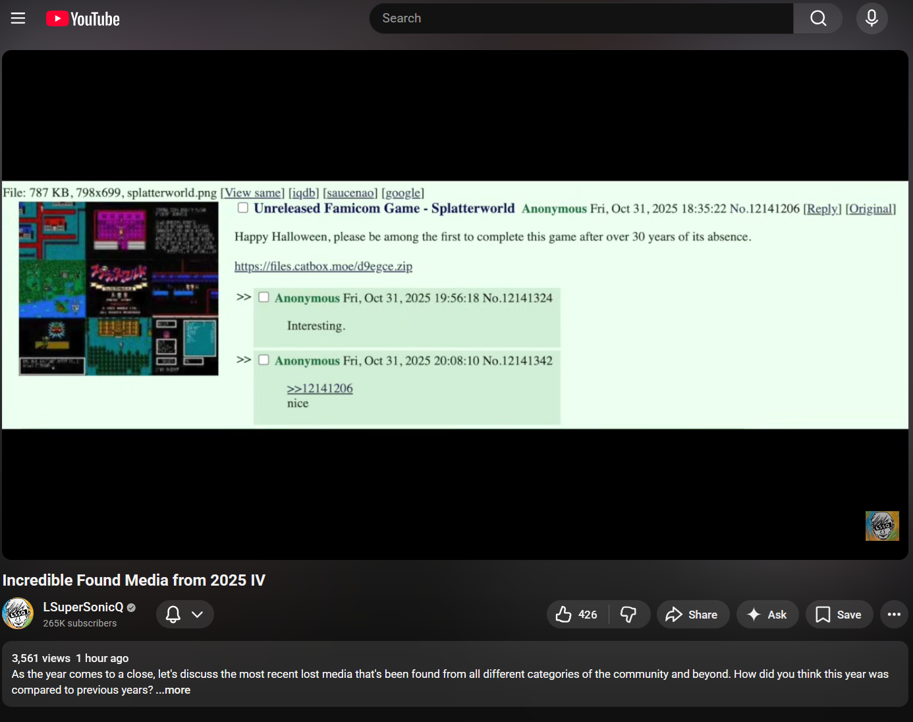Click the [Original] link
This screenshot has height=722, width=913.
pyautogui.click(x=871, y=209)
